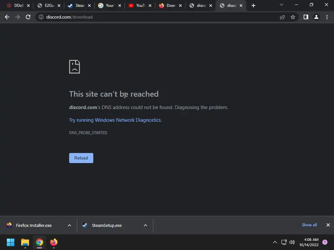The width and height of the screenshot is (334, 250).
Task: Open the Firefox Installer.exe download
Action: click(34, 225)
